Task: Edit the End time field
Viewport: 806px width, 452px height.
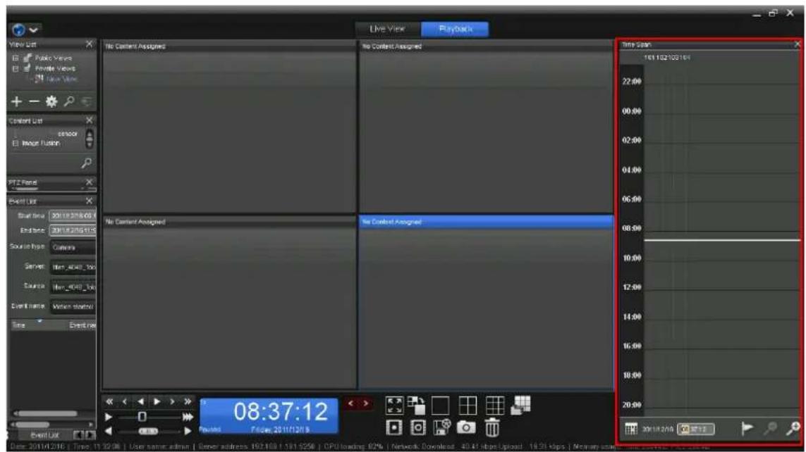Action: [x=73, y=230]
